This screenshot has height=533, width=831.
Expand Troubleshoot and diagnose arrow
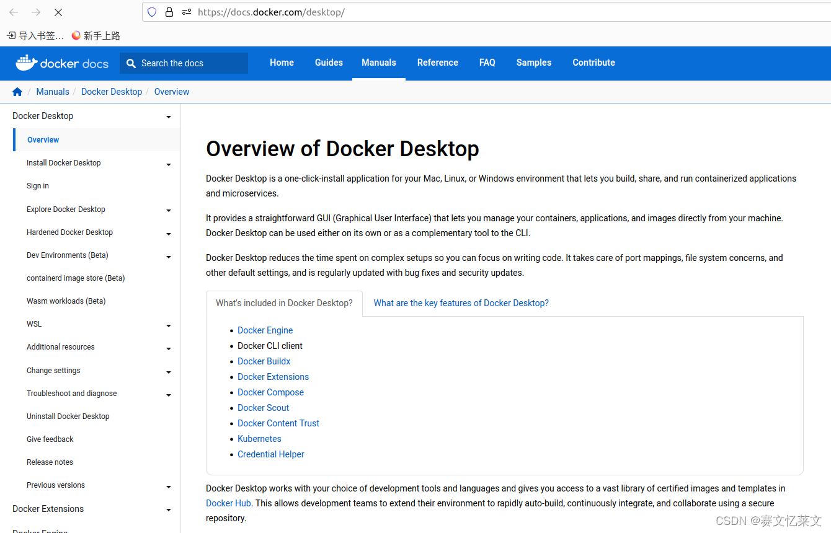[x=169, y=395]
